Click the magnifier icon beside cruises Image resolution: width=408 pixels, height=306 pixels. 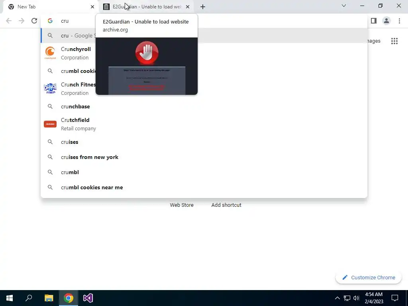tap(50, 142)
